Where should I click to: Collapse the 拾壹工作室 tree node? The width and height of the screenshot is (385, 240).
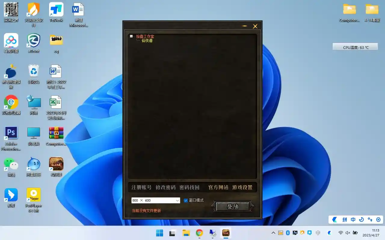click(x=131, y=36)
